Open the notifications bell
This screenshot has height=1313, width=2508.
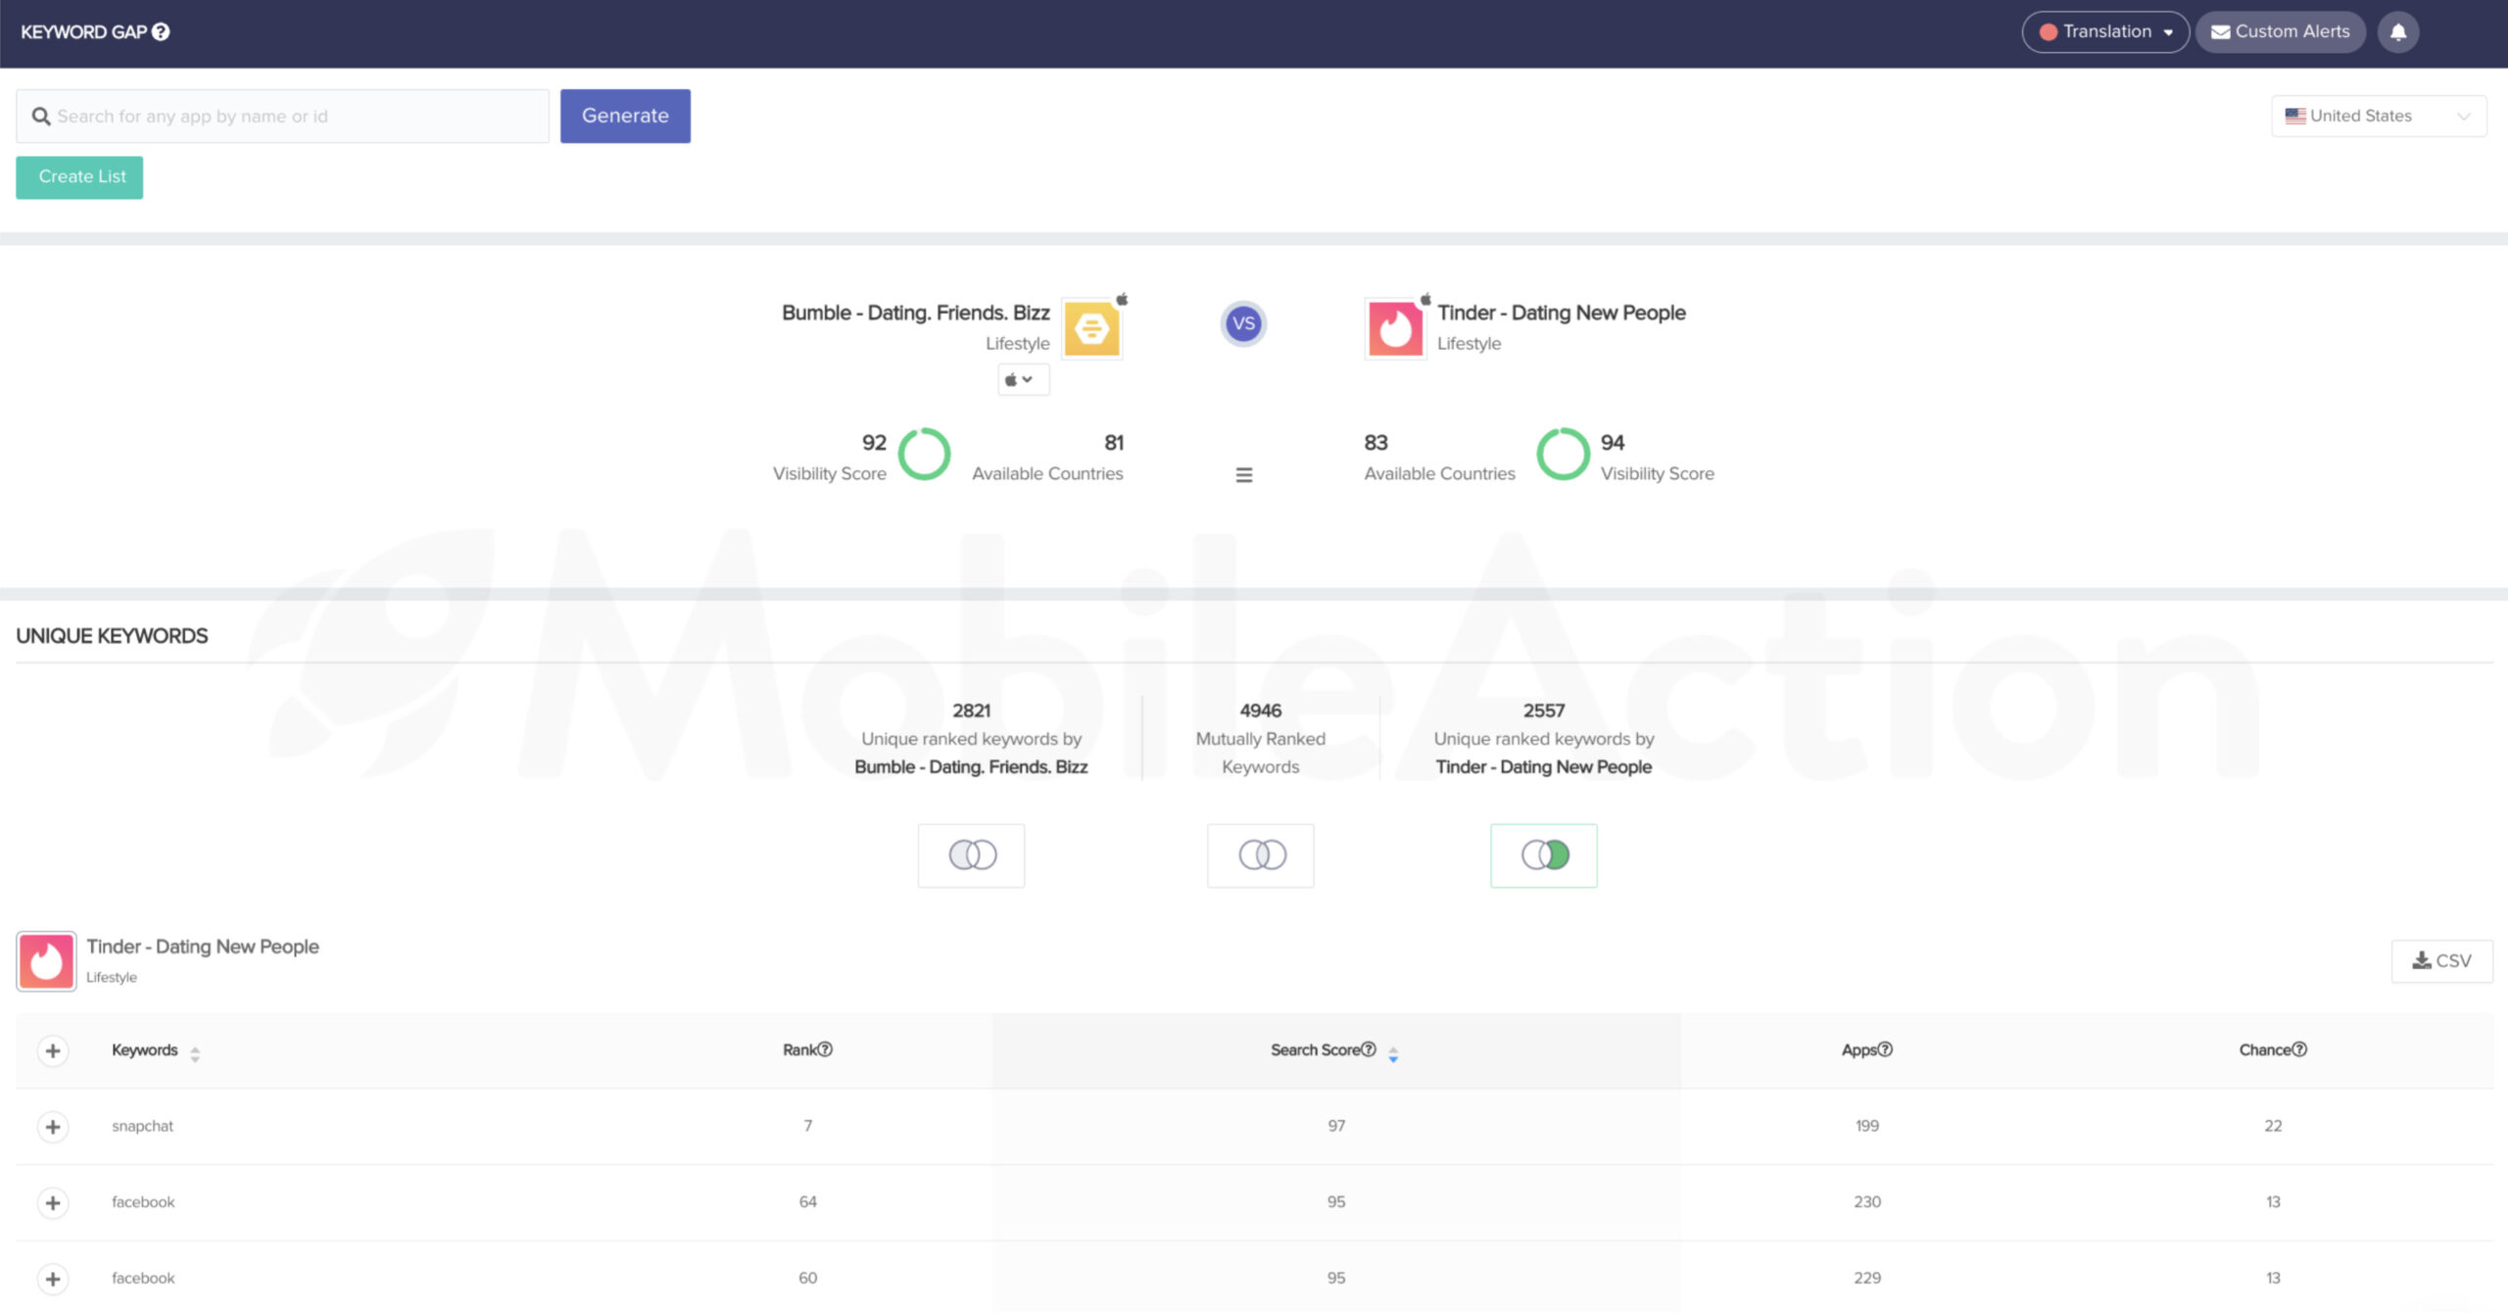[2397, 32]
